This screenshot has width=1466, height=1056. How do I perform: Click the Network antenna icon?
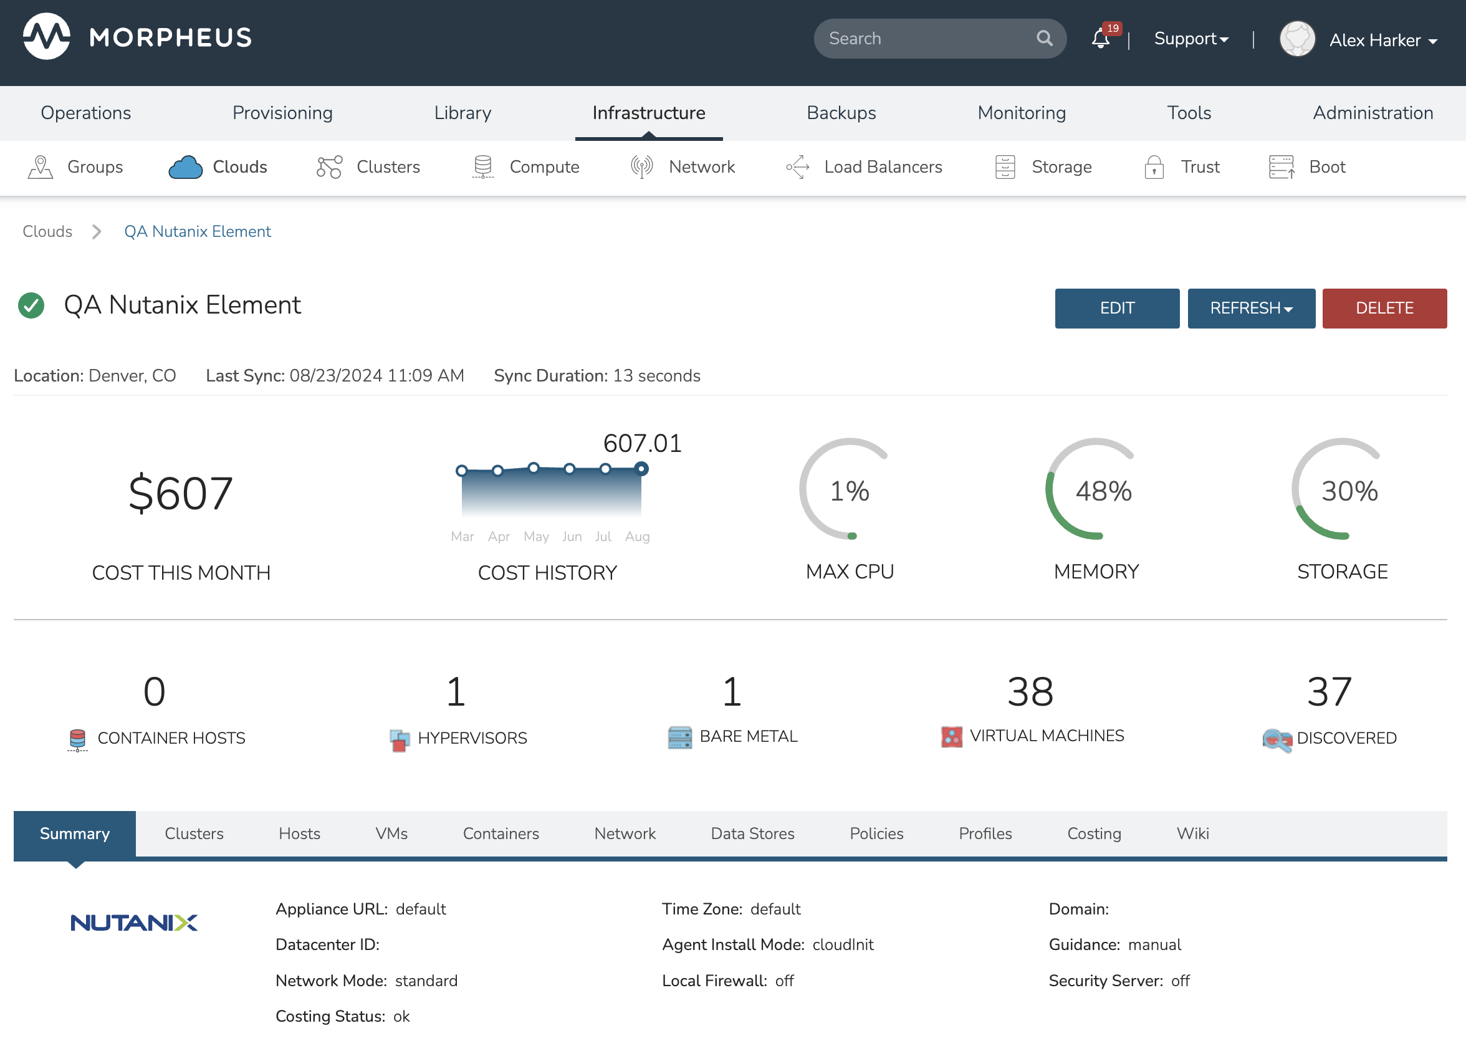tap(642, 166)
